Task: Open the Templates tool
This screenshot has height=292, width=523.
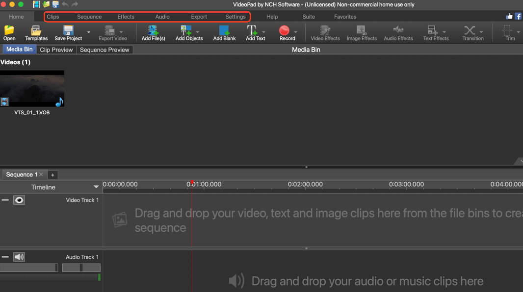Action: click(36, 31)
